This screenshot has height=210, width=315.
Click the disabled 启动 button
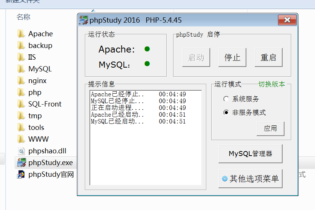pos(196,57)
